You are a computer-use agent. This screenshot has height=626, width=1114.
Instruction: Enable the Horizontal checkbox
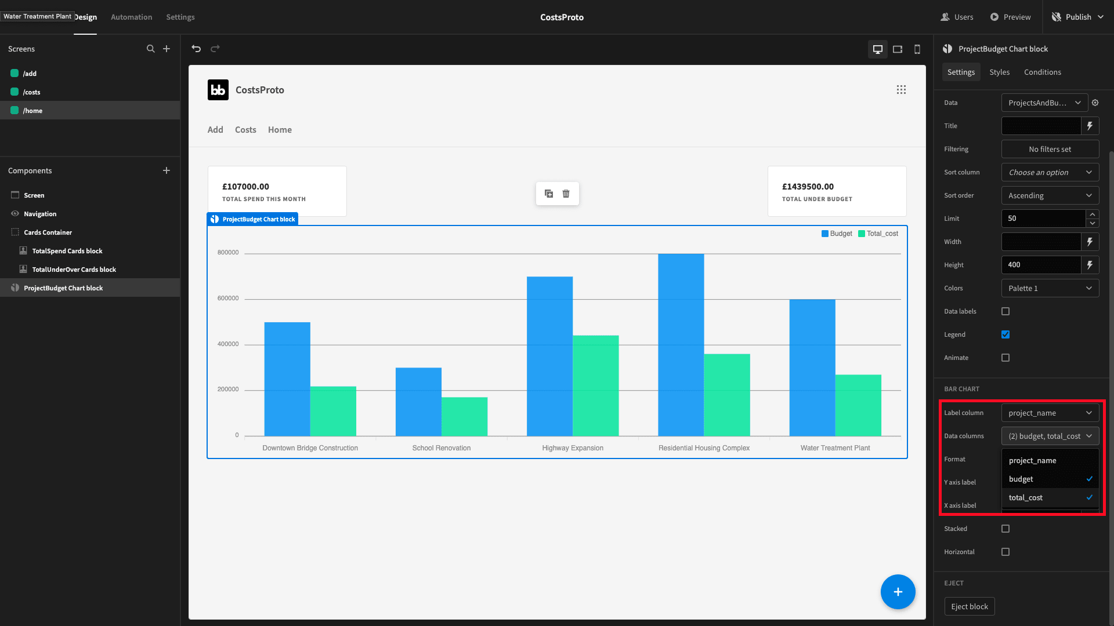coord(1006,552)
